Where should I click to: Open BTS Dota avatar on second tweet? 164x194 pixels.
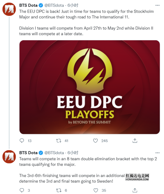coord(9,157)
